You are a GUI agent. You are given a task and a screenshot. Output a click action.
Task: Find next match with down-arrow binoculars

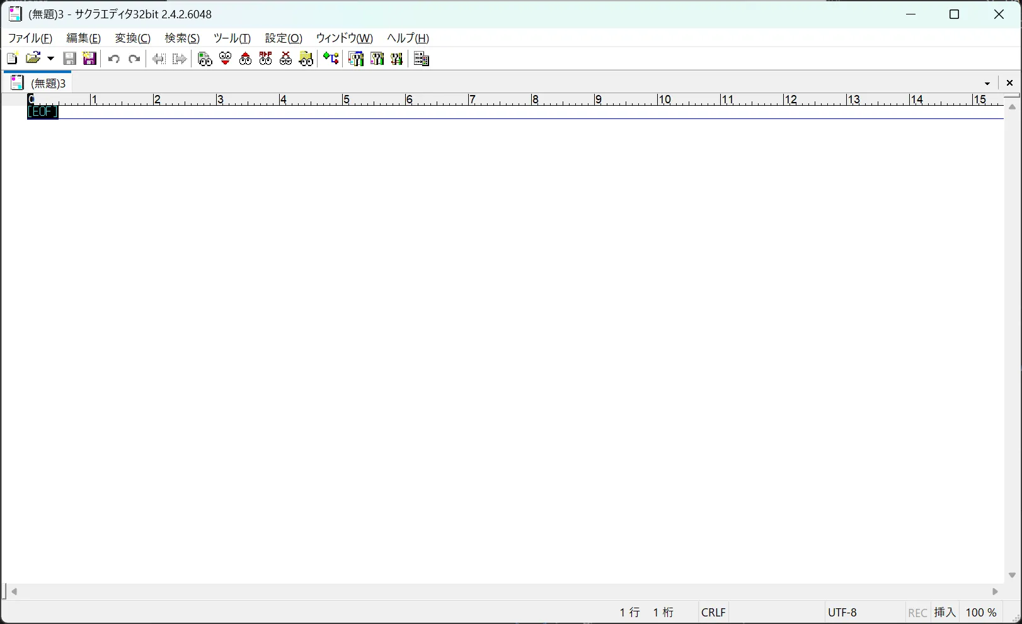pos(225,59)
